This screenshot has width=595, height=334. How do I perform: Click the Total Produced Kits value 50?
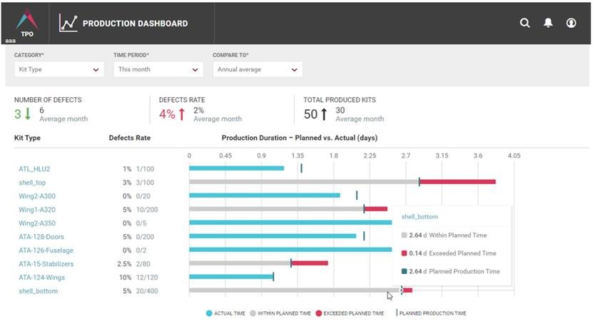[310, 114]
